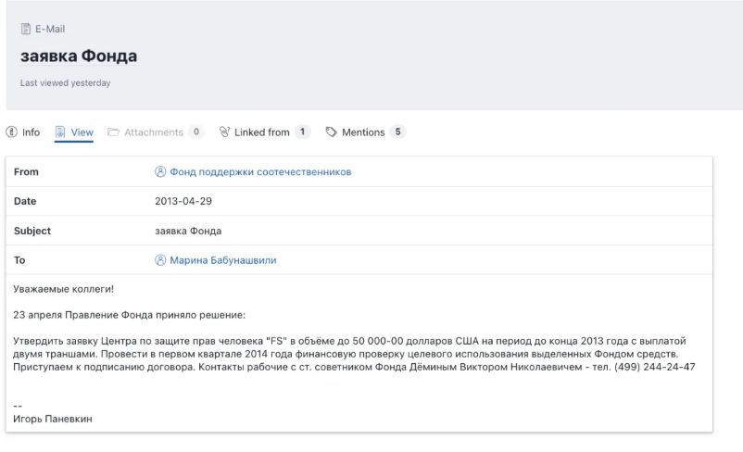Click the Date field label
The image size is (743, 452).
25,201
